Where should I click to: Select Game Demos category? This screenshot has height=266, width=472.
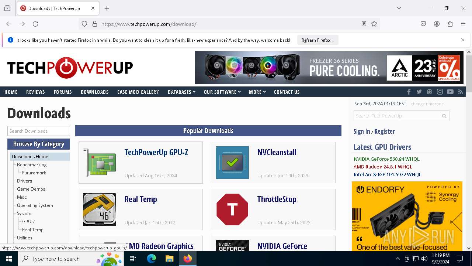[31, 189]
